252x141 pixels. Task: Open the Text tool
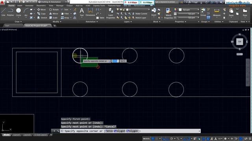click(82, 12)
